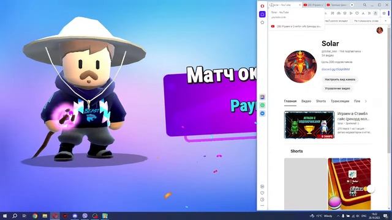Expand more channel tabs chevron
The height and width of the screenshot is (220, 392).
366,101
